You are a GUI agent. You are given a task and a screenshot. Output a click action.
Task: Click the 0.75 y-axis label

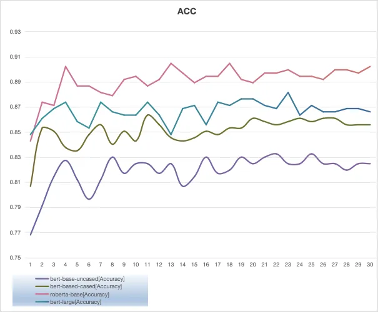click(15, 258)
